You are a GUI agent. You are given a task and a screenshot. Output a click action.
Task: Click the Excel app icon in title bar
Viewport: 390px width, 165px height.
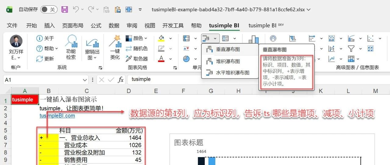point(9,10)
